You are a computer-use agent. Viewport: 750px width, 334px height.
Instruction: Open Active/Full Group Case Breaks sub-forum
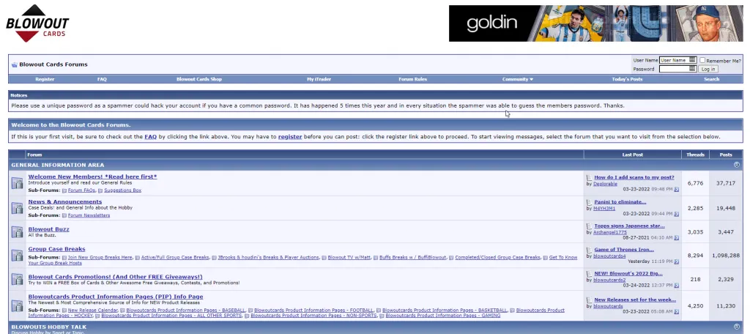(x=175, y=257)
